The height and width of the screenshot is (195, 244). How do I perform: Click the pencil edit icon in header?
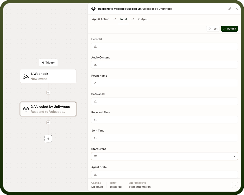tap(230, 9)
